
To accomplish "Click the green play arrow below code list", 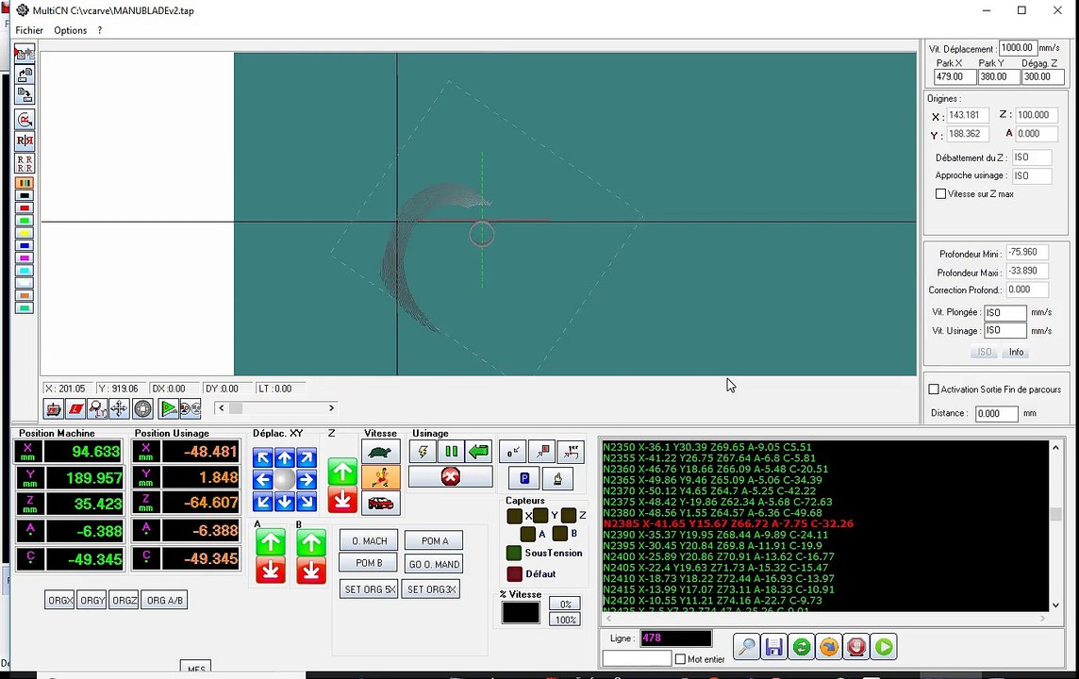I will pyautogui.click(x=885, y=647).
